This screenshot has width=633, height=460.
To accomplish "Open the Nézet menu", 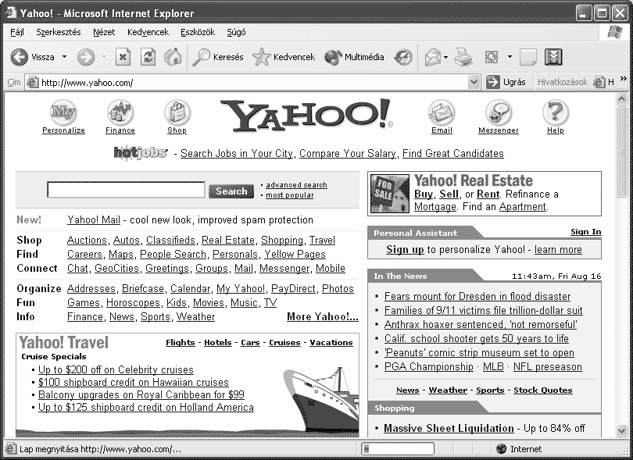I will 104,32.
